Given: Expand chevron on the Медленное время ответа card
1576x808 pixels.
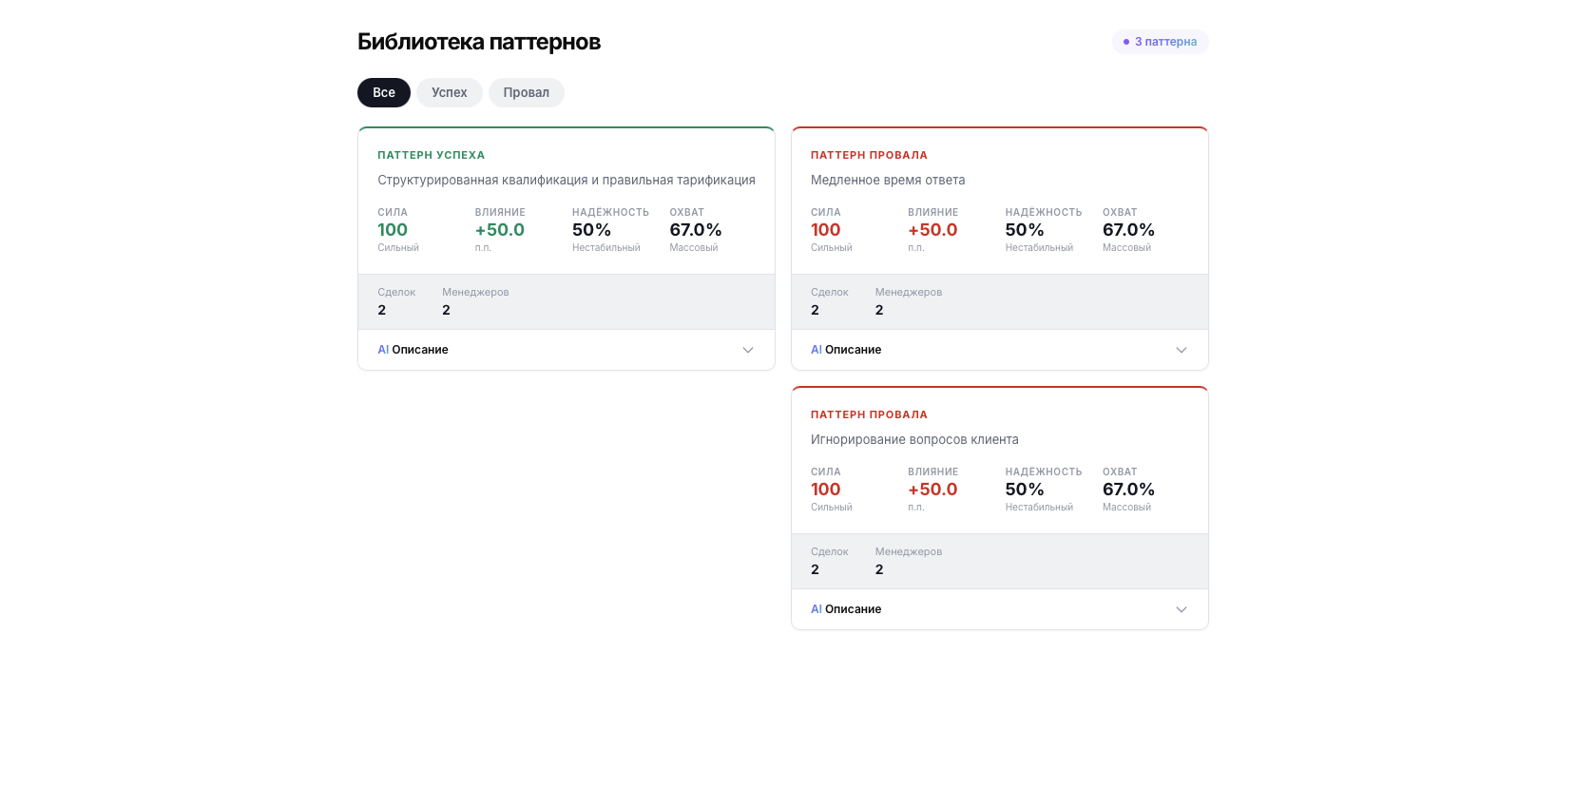Looking at the screenshot, I should click(x=1181, y=350).
